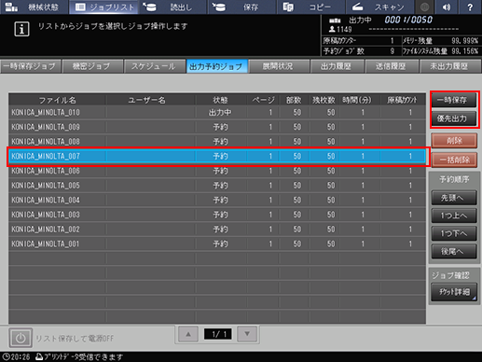Viewport: 482px width, 362px height.
Task: Select job KONICA_MINOLTA_002
Action: tap(217, 230)
